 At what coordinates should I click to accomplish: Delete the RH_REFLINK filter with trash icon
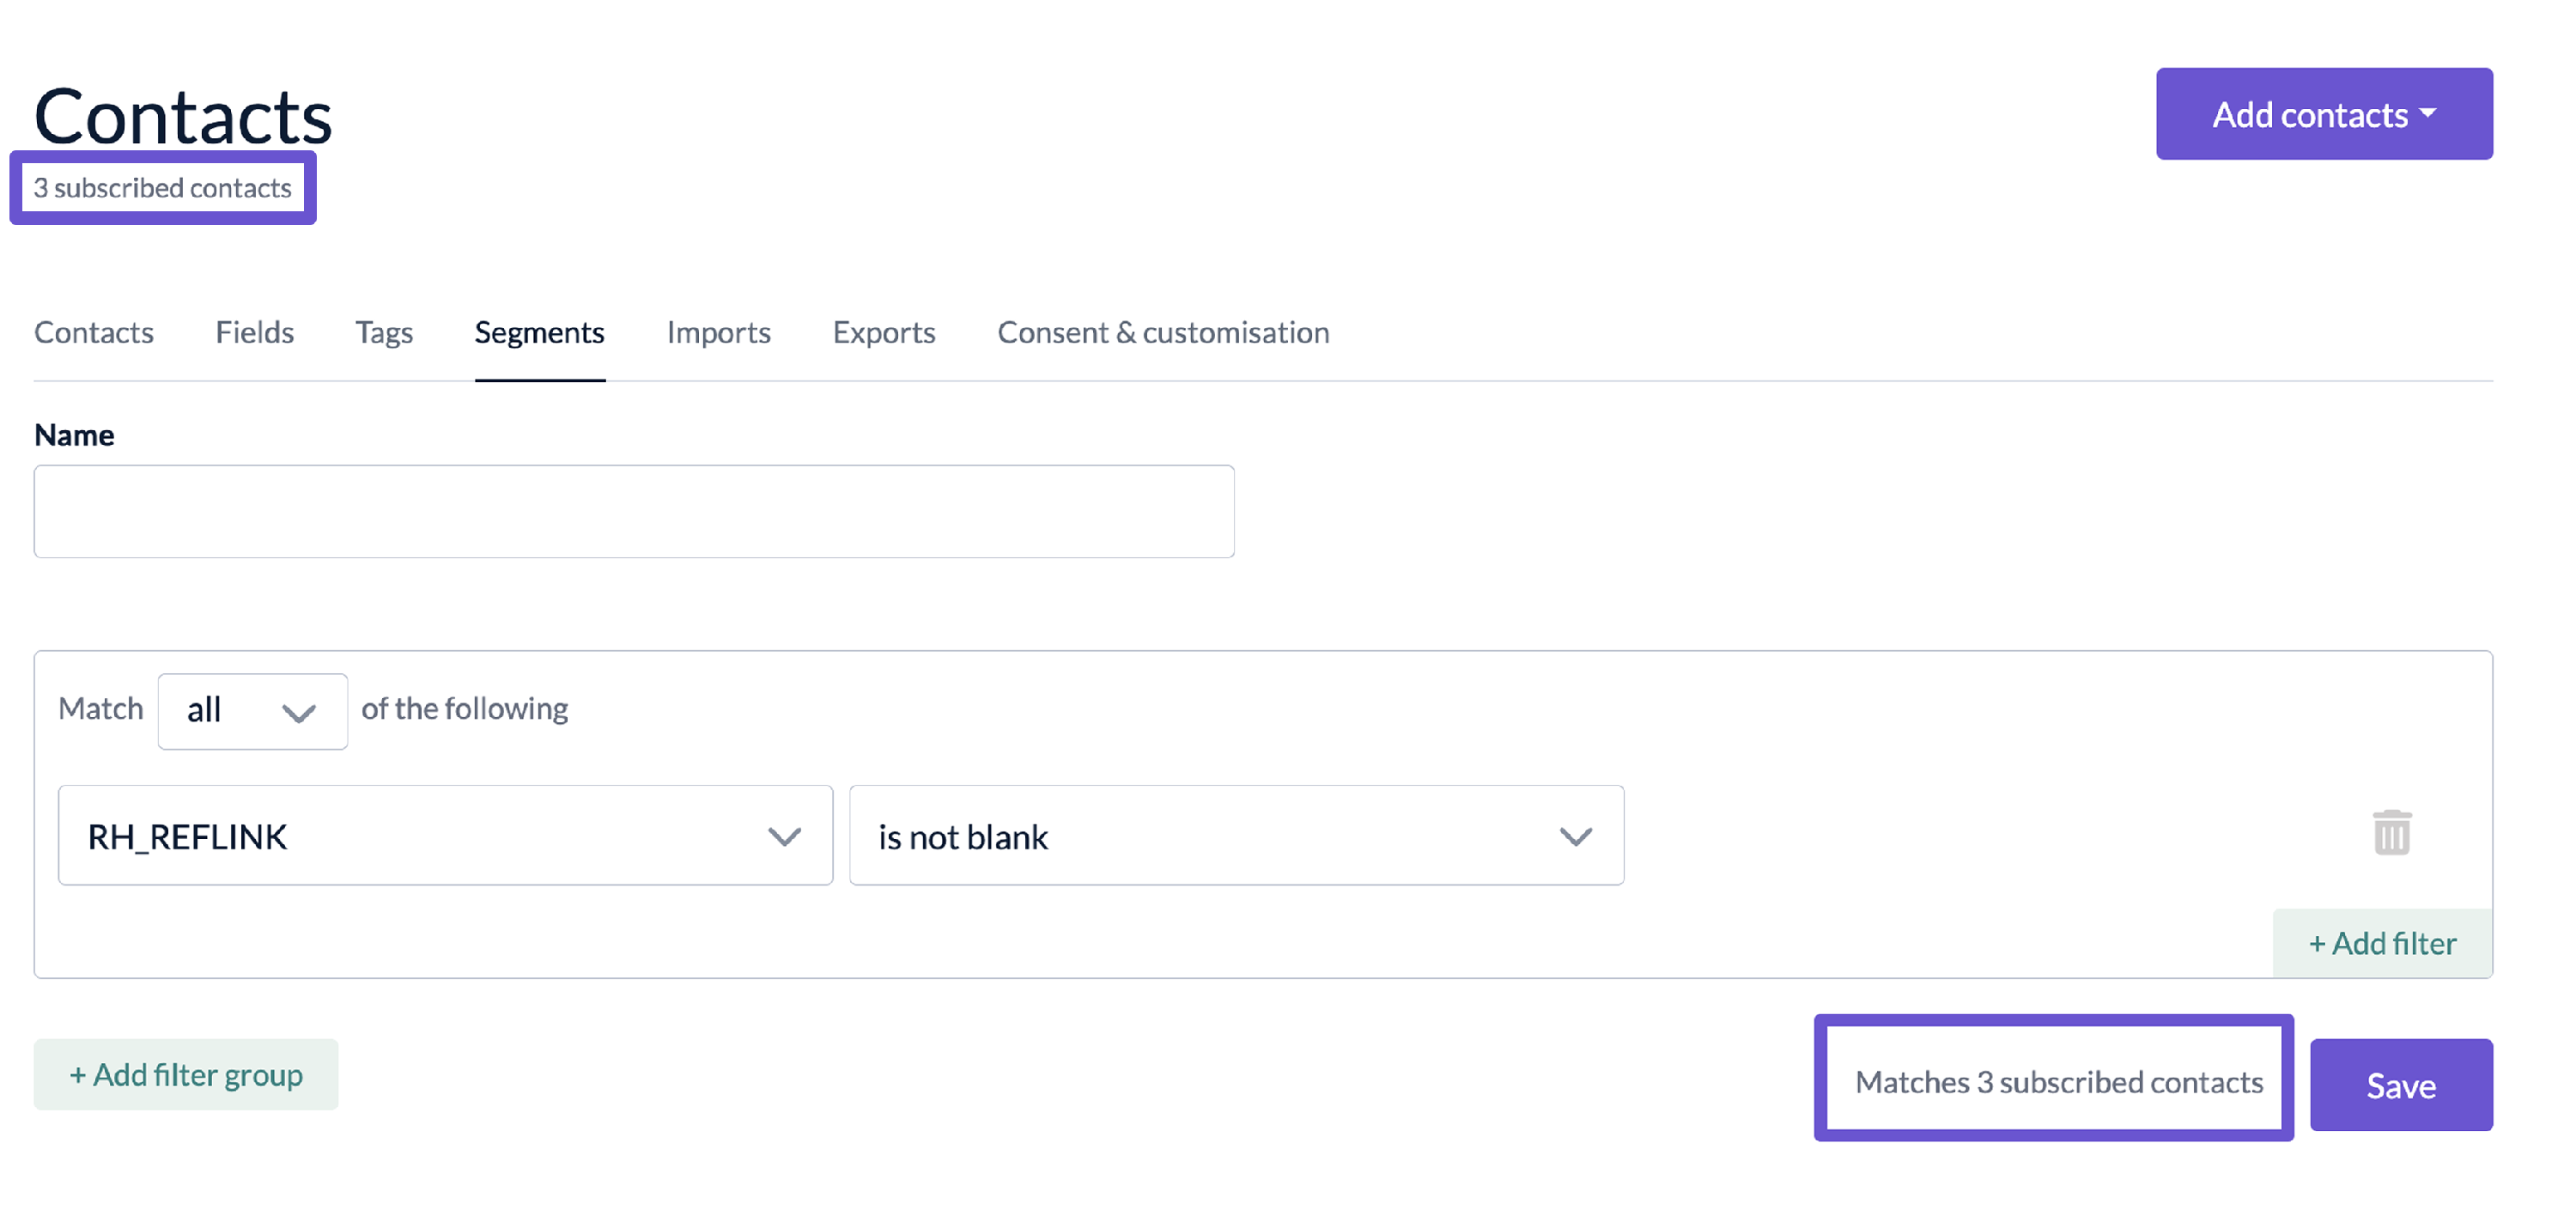[x=2391, y=832]
